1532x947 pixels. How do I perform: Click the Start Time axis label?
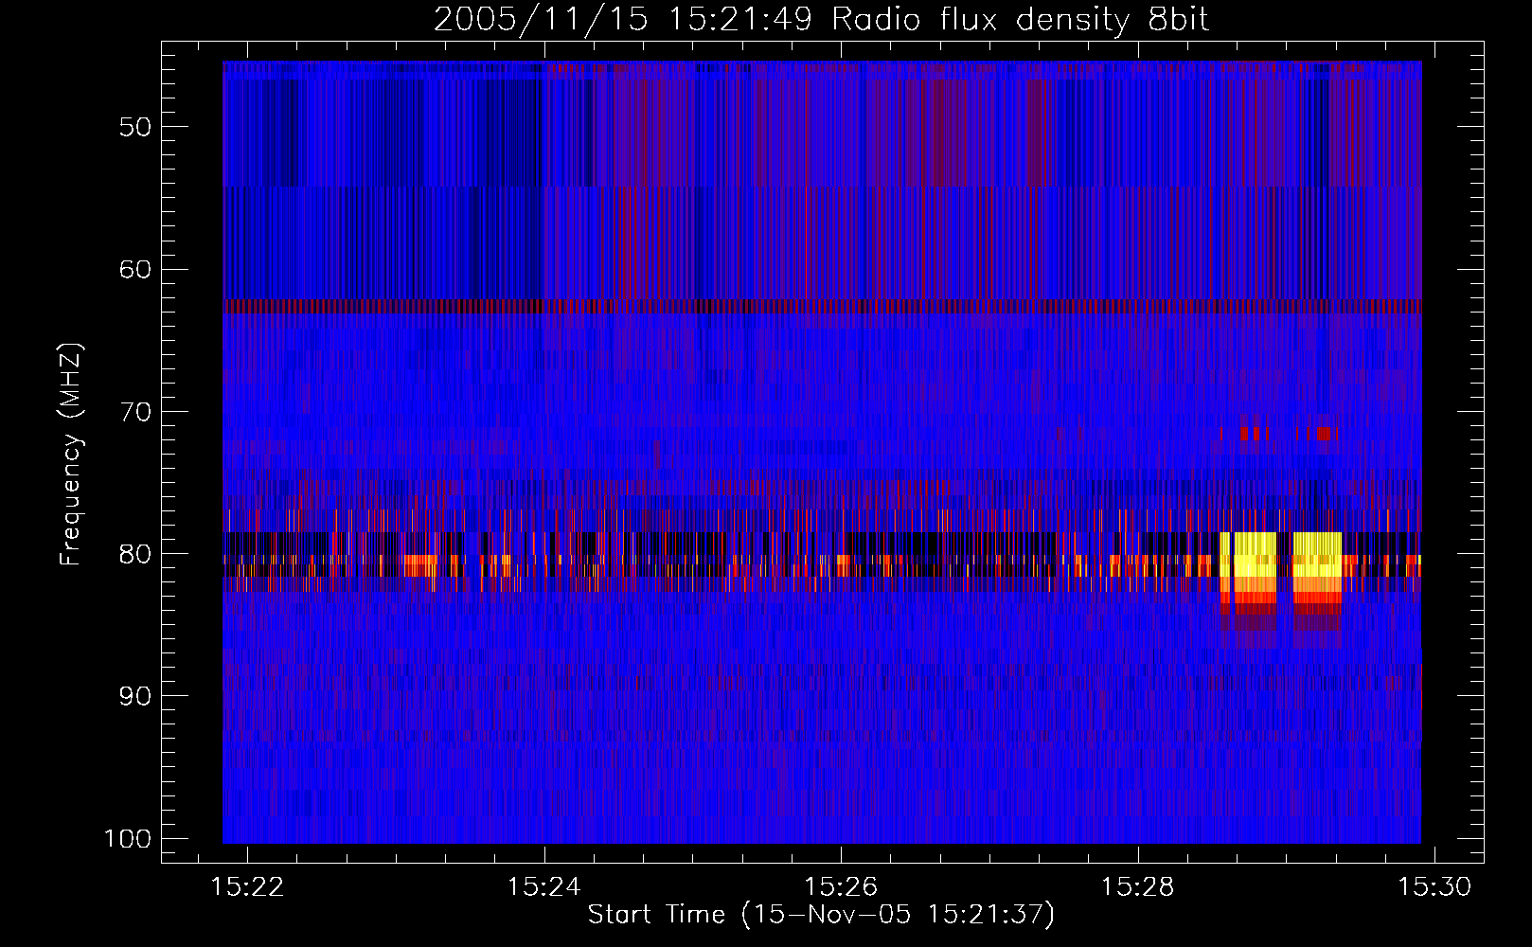pos(821,915)
